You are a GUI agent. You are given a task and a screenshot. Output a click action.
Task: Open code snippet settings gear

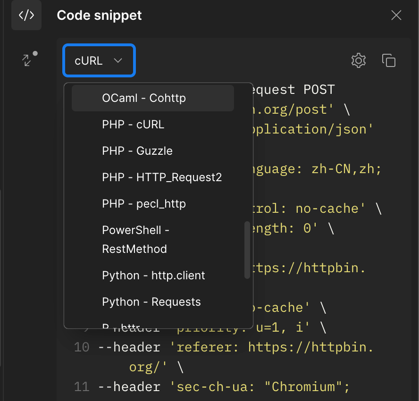(359, 60)
